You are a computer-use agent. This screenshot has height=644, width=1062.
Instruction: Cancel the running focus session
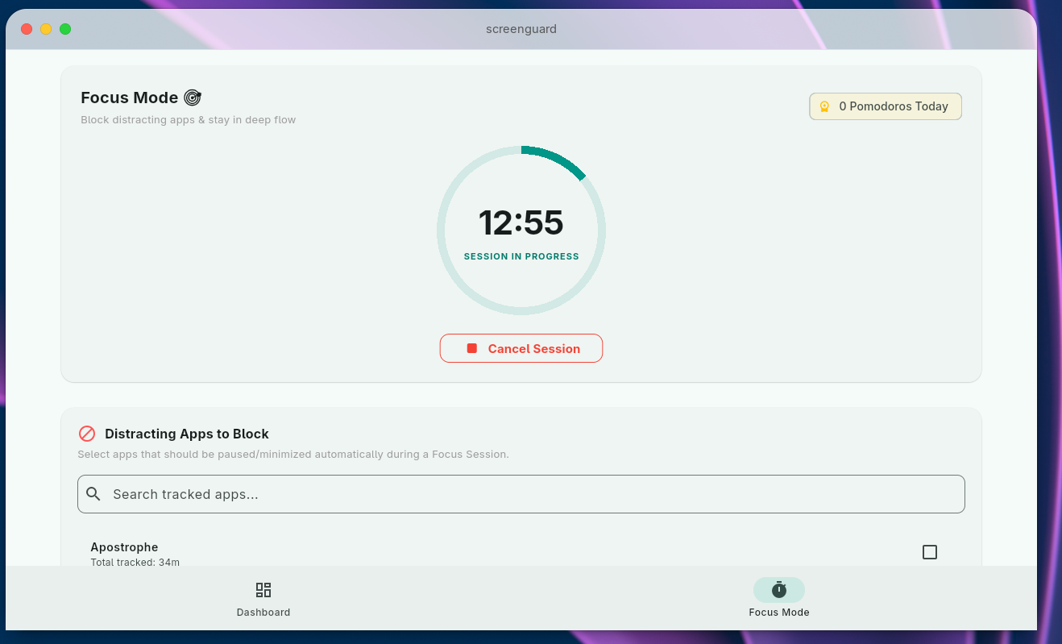point(521,348)
